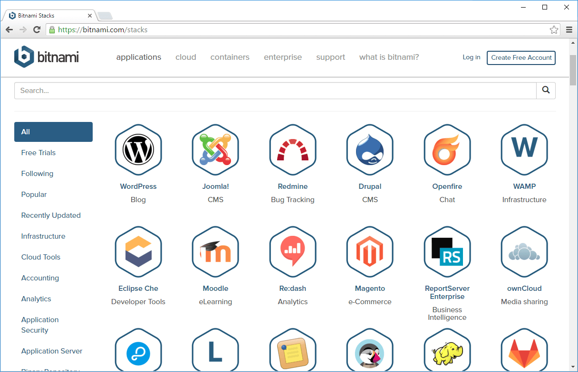Click the Magento name link
This screenshot has width=578, height=372.
pyautogui.click(x=370, y=288)
